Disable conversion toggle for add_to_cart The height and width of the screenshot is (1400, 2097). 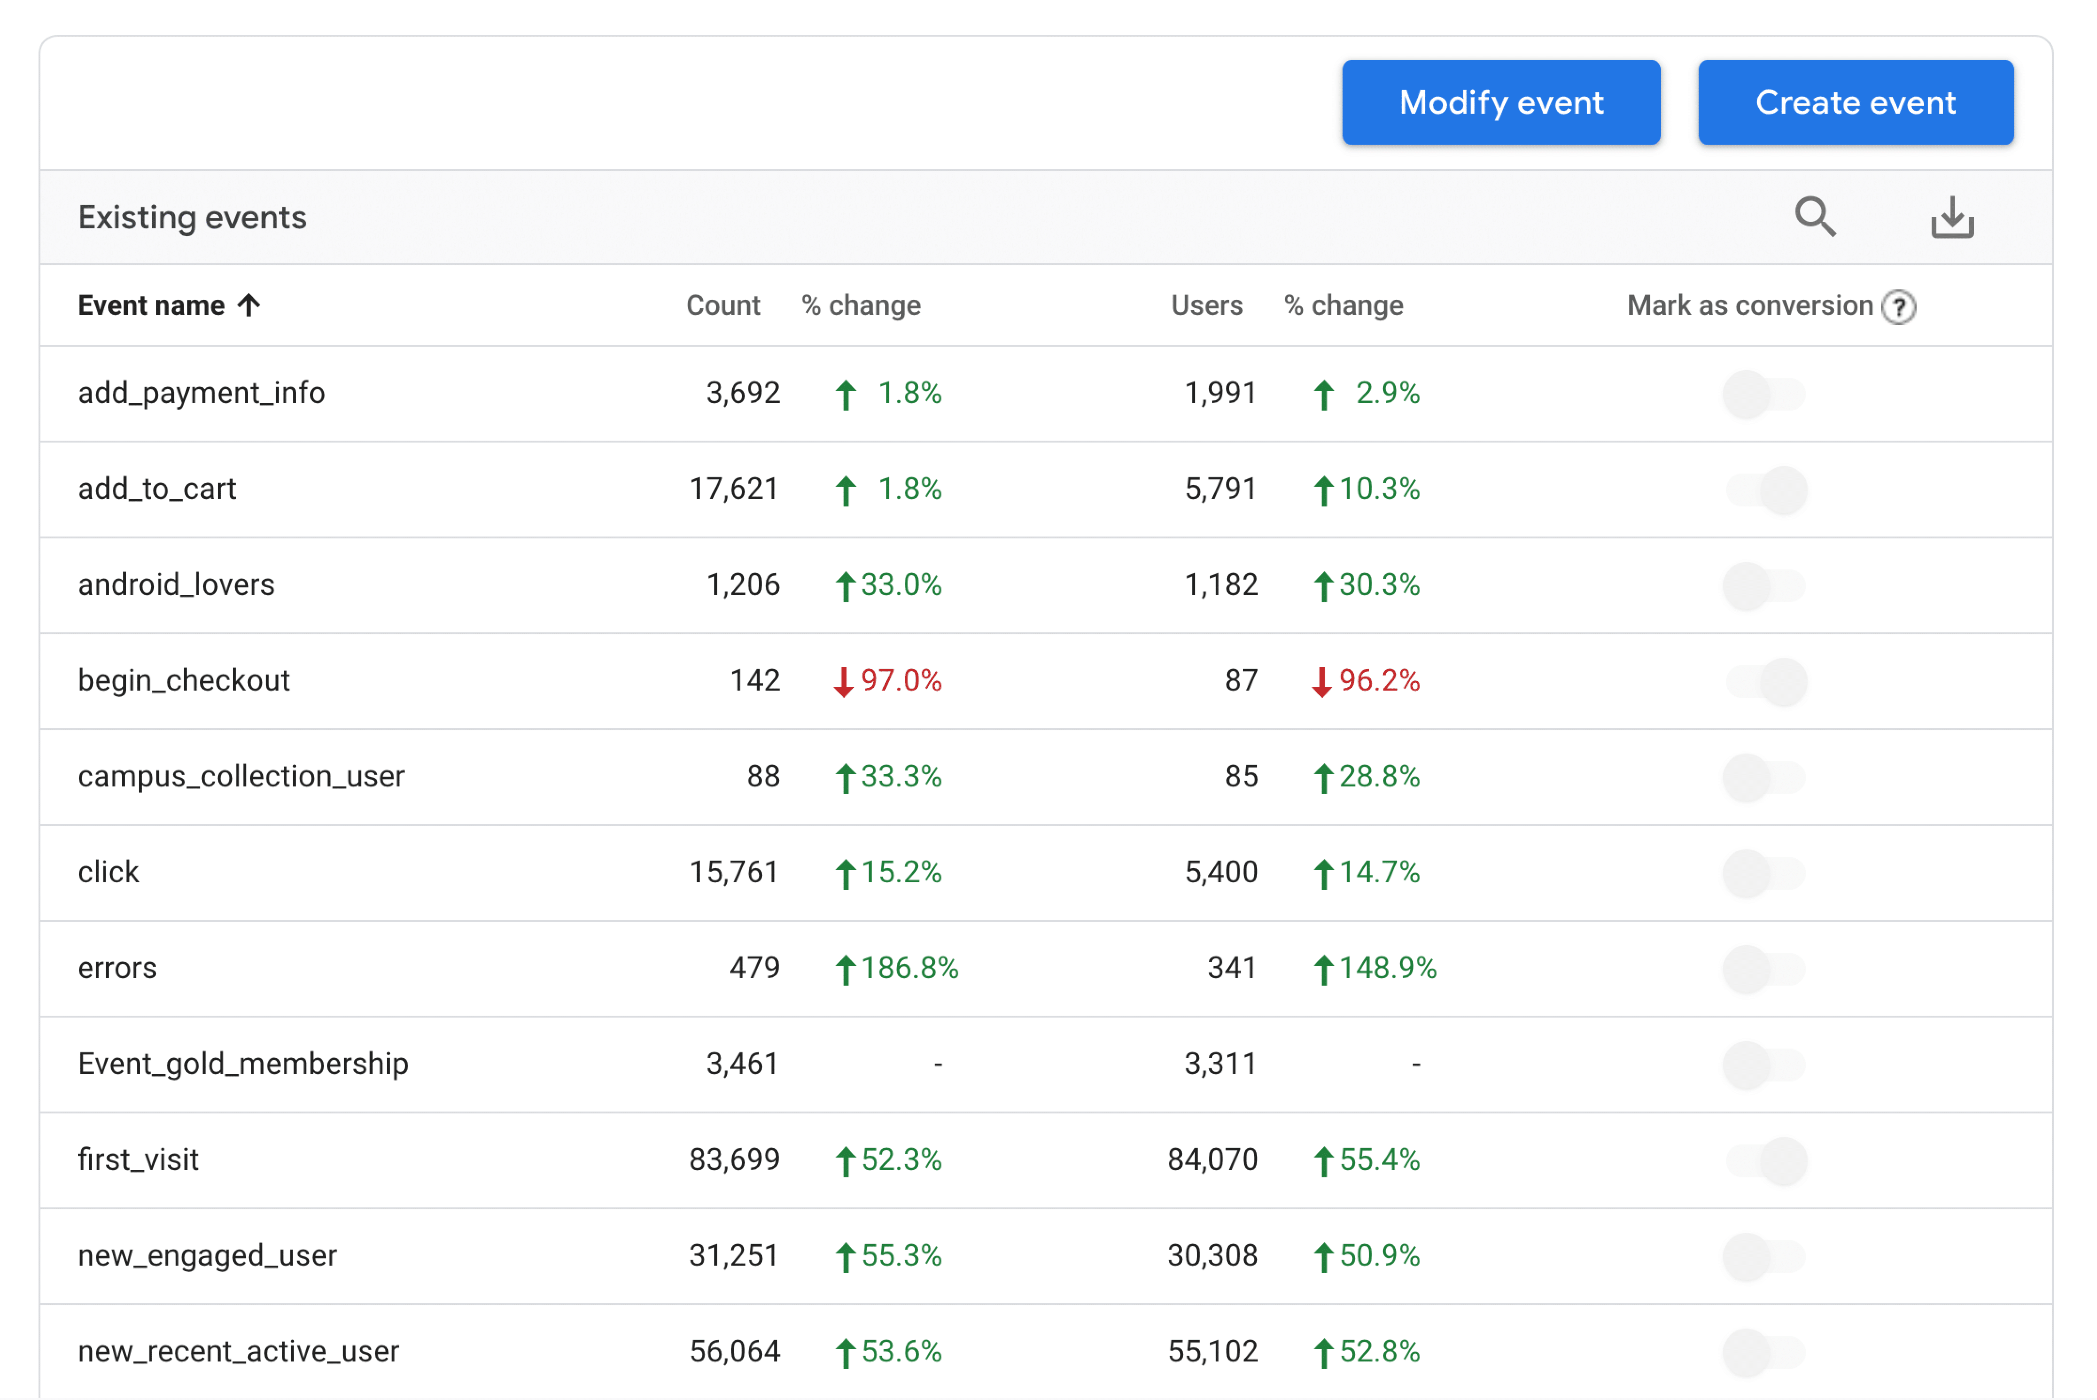click(1765, 490)
